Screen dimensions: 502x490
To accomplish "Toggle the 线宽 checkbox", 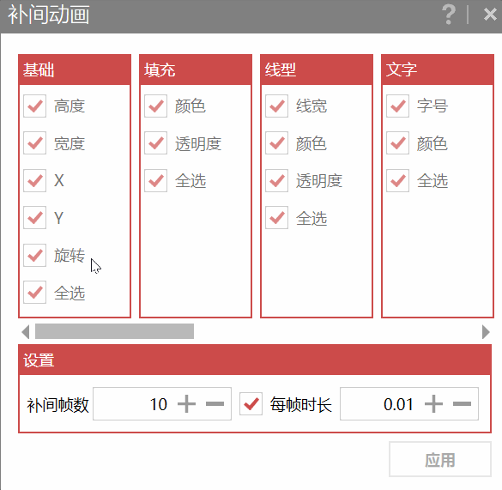I will tap(277, 106).
